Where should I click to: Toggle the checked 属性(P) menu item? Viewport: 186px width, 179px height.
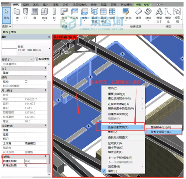point(123,171)
